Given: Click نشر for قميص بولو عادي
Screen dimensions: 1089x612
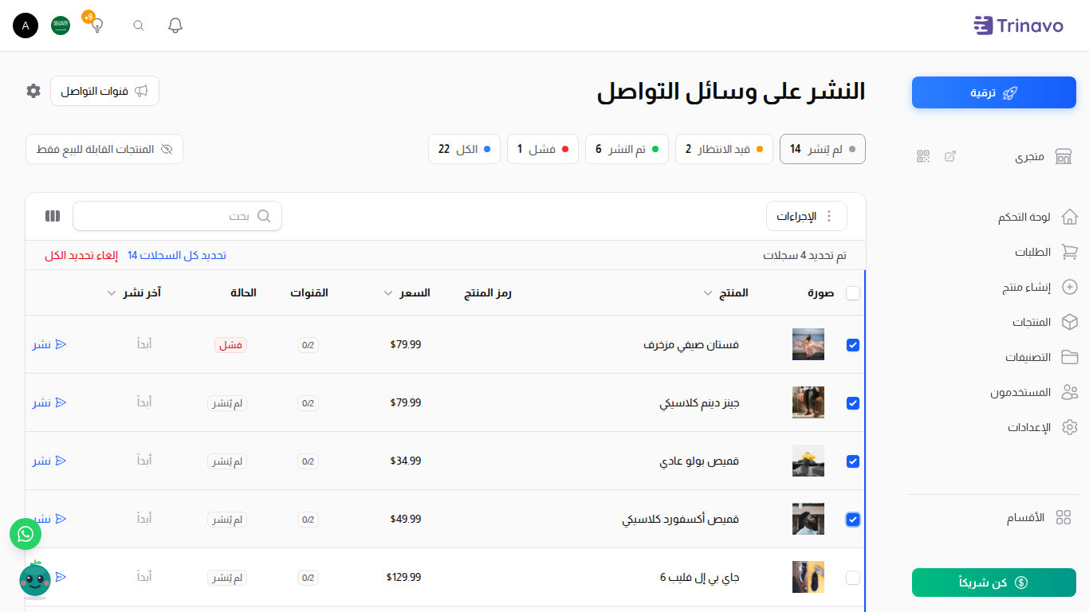Looking at the screenshot, I should click(x=49, y=461).
